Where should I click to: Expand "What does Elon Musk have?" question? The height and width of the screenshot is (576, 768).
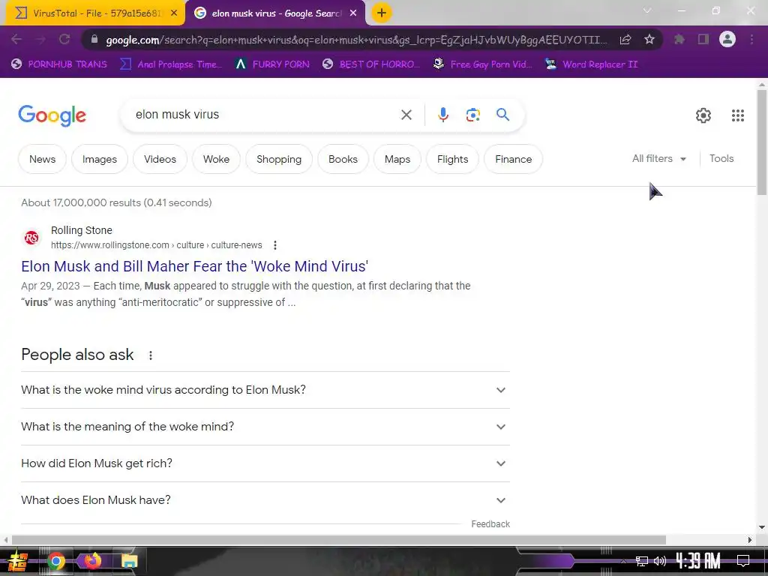[265, 500]
